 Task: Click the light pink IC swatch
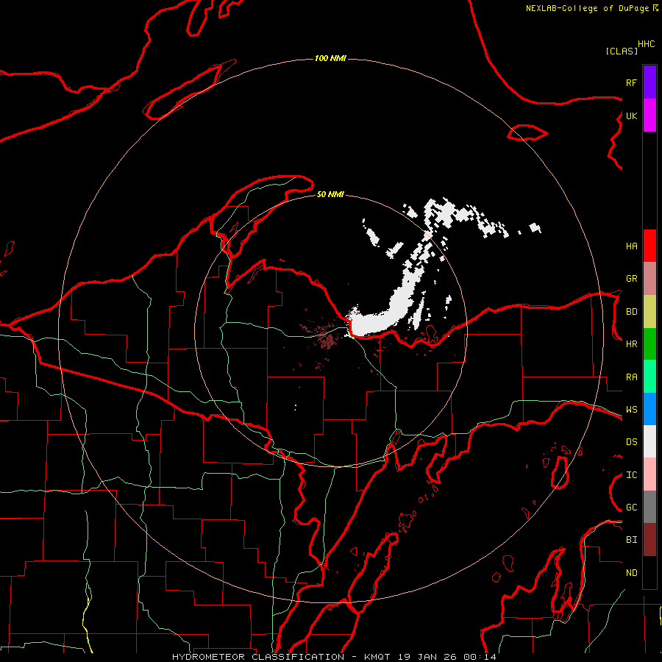pyautogui.click(x=649, y=474)
